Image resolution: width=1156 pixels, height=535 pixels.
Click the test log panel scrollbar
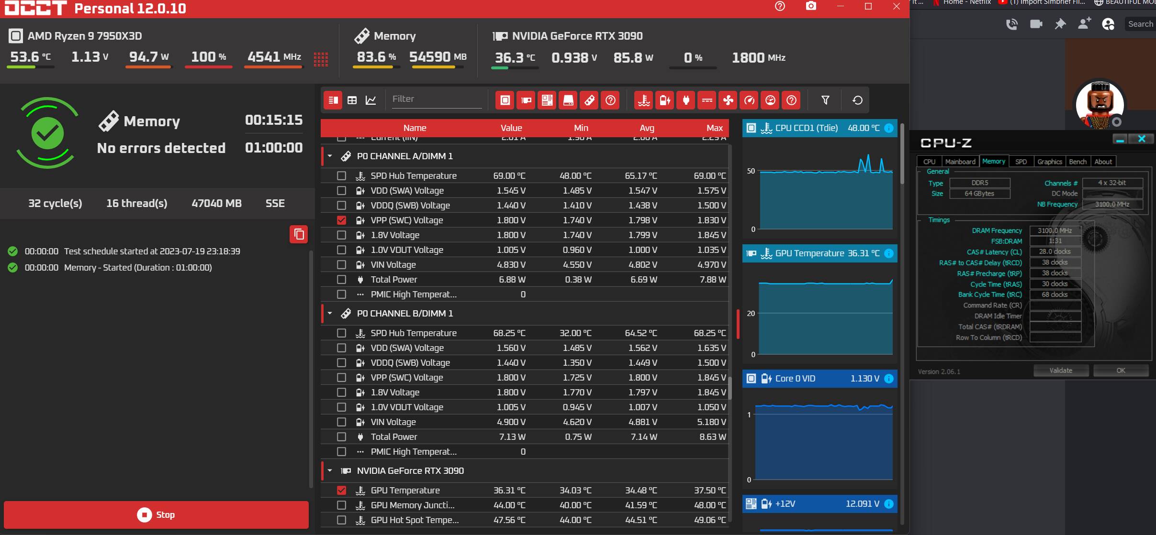coord(311,368)
